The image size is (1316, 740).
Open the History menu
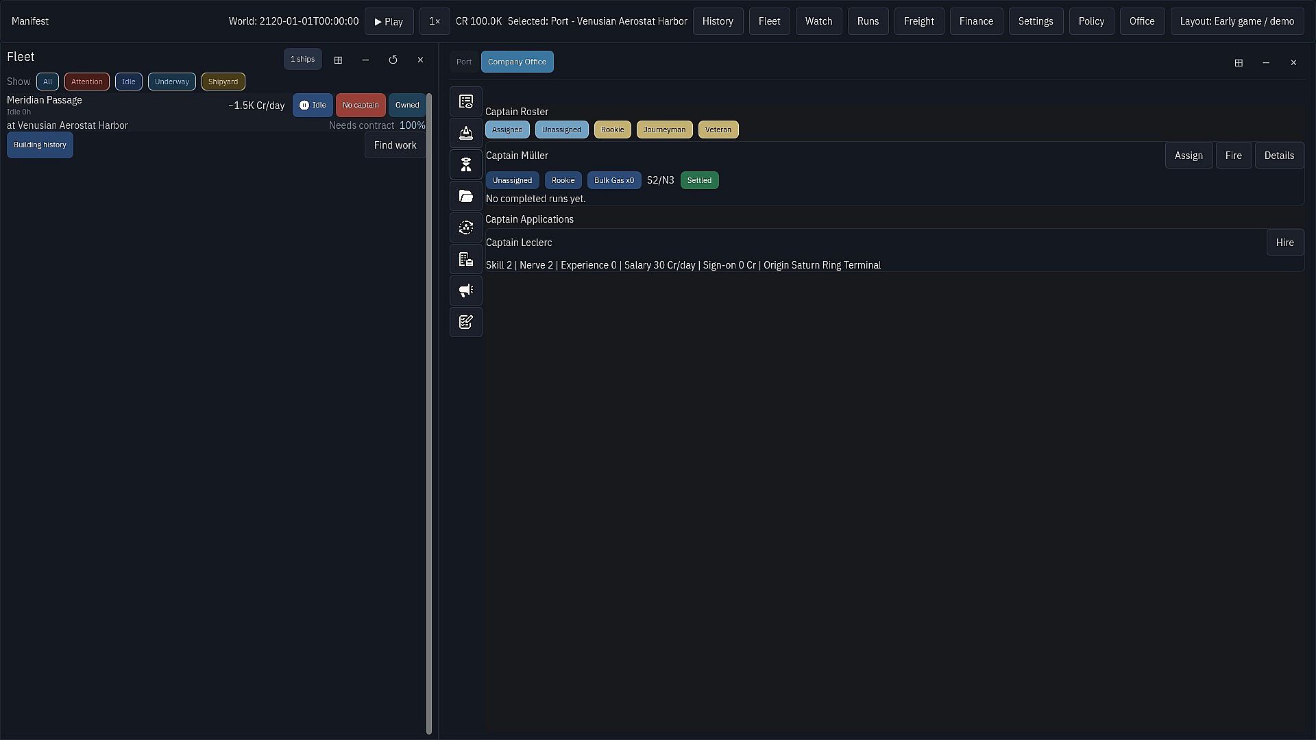click(718, 21)
